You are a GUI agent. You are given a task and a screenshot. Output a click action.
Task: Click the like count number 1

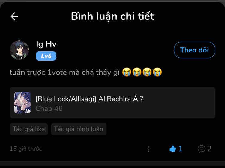coord(181,149)
